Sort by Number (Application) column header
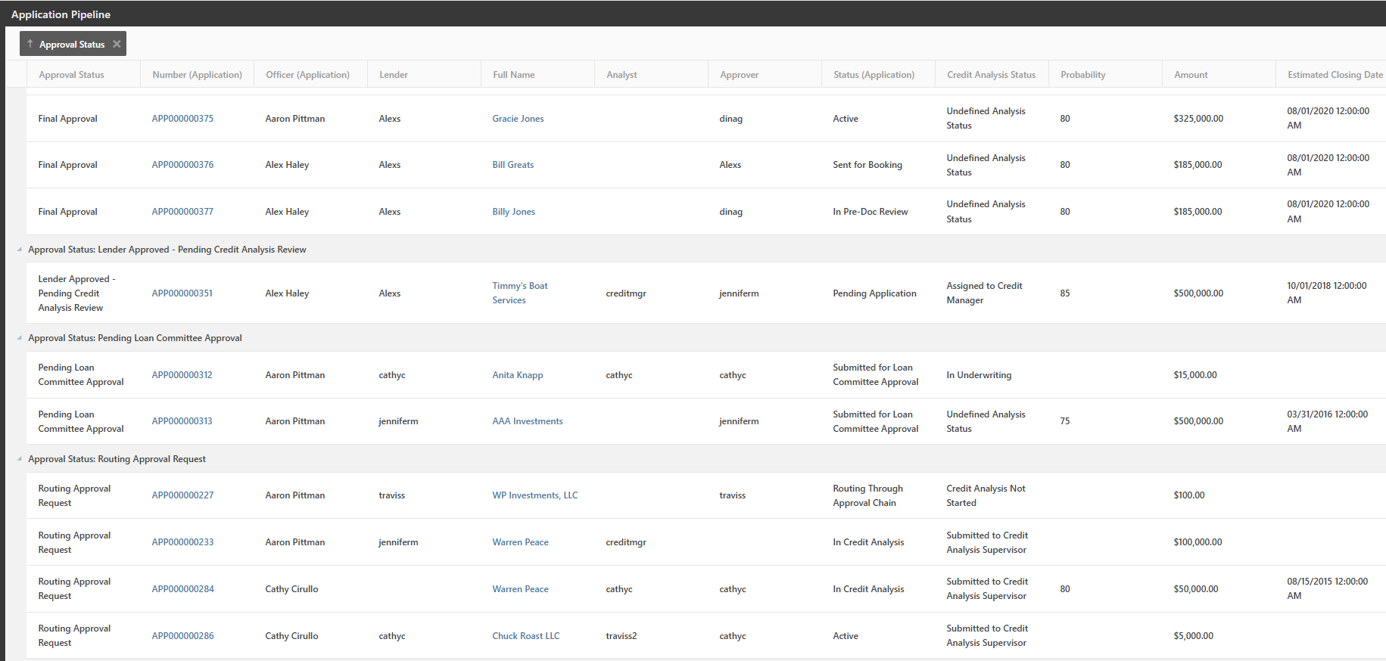 point(197,75)
